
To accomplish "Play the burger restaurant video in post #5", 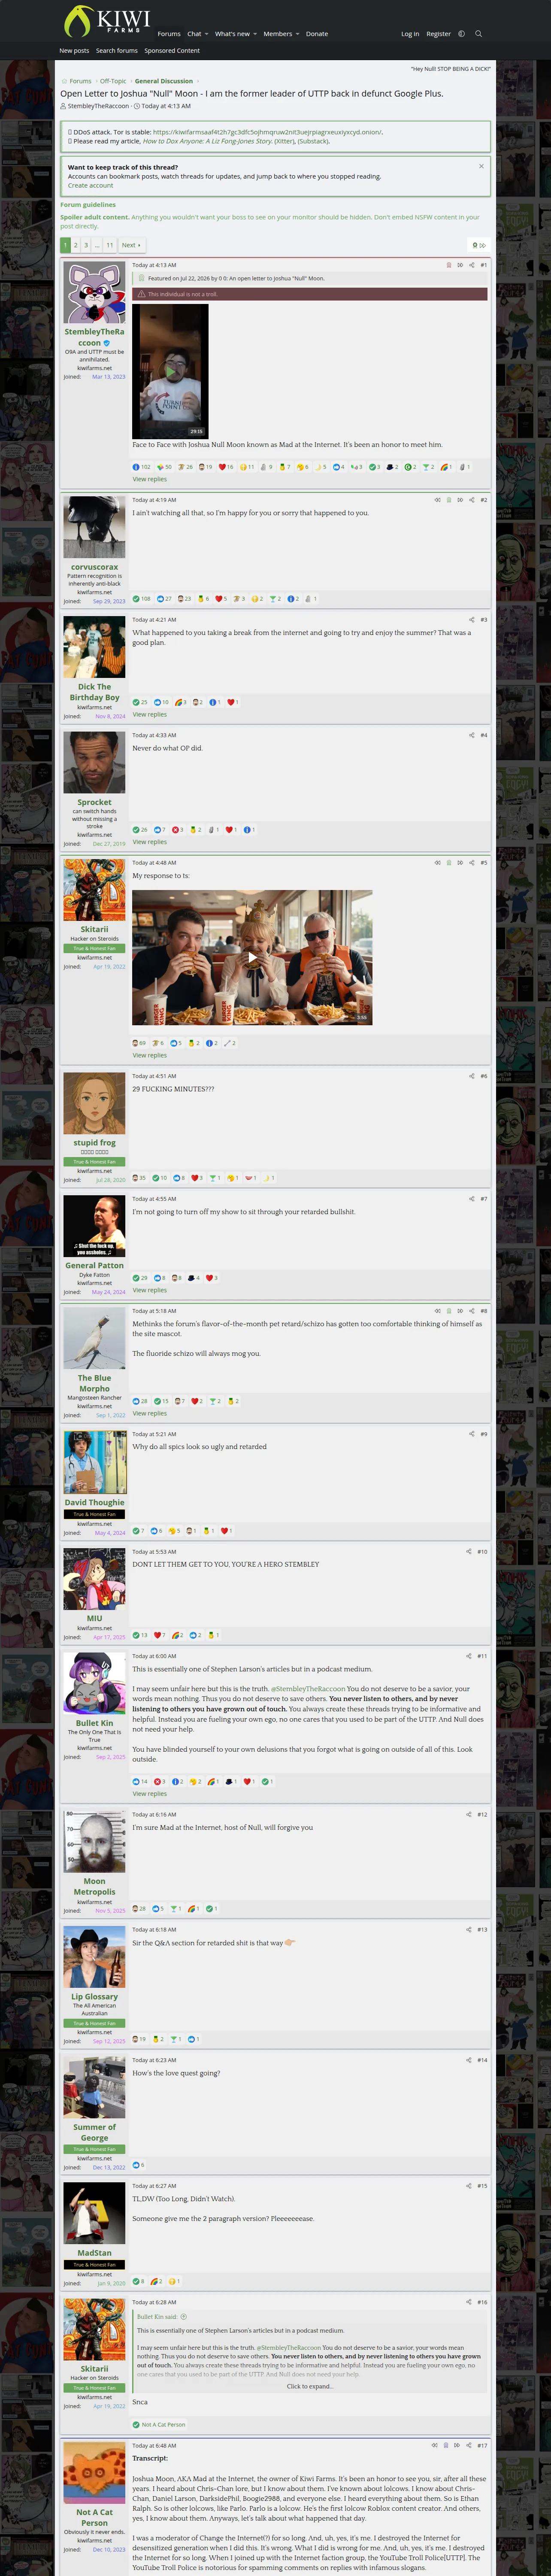I will pyautogui.click(x=252, y=957).
